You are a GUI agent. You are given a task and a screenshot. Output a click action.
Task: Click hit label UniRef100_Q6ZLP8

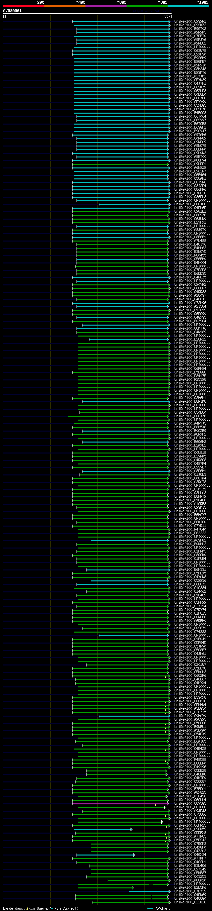(190, 91)
